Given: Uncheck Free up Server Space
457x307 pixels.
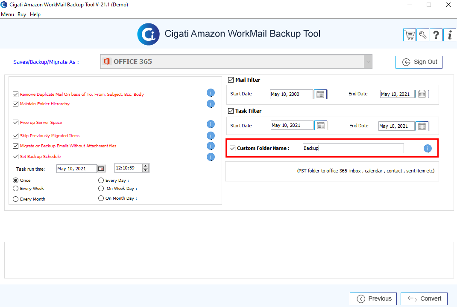Looking at the screenshot, I should pyautogui.click(x=16, y=123).
